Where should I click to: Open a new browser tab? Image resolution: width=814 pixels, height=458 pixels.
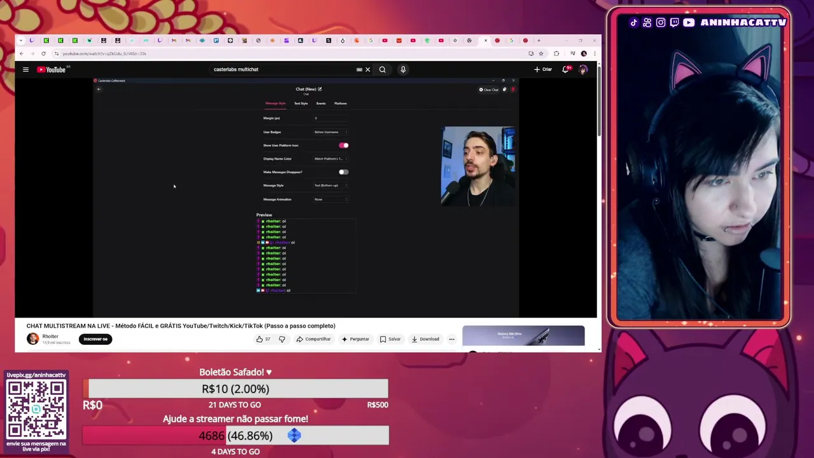(539, 41)
